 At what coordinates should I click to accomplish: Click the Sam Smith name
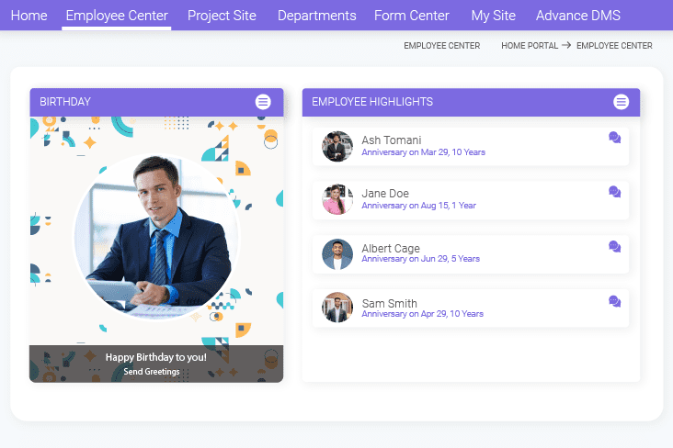tap(389, 303)
